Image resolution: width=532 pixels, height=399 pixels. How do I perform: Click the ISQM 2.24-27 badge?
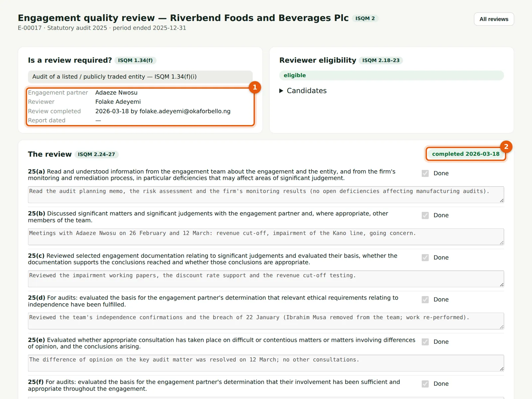[96, 154]
